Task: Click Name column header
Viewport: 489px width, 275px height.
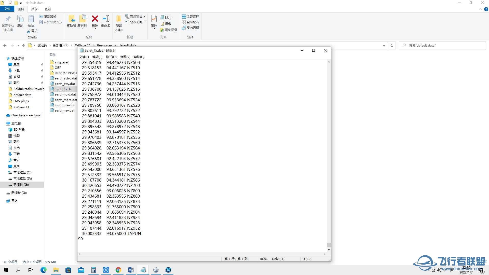Action: pos(52,55)
